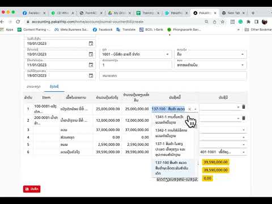Open the Facebook bookmark

click(103, 29)
